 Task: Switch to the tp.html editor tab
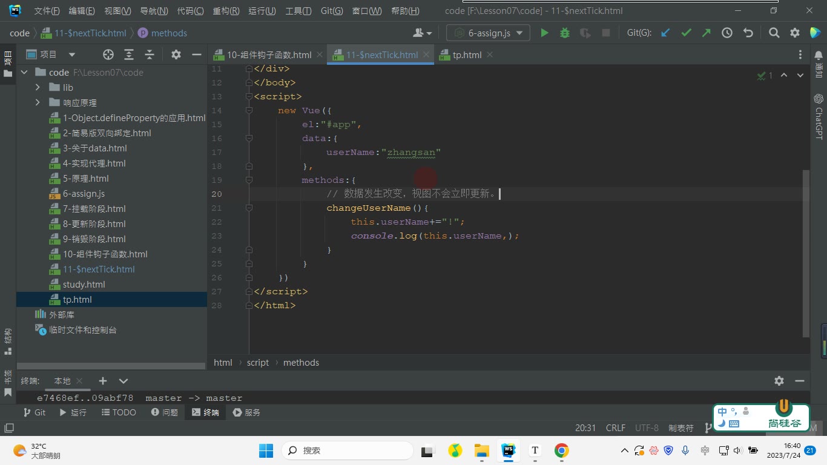(x=466, y=54)
